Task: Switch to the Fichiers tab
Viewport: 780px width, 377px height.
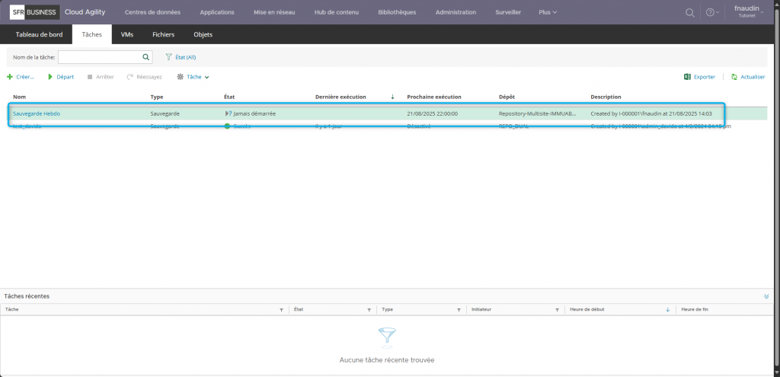Action: 163,34
